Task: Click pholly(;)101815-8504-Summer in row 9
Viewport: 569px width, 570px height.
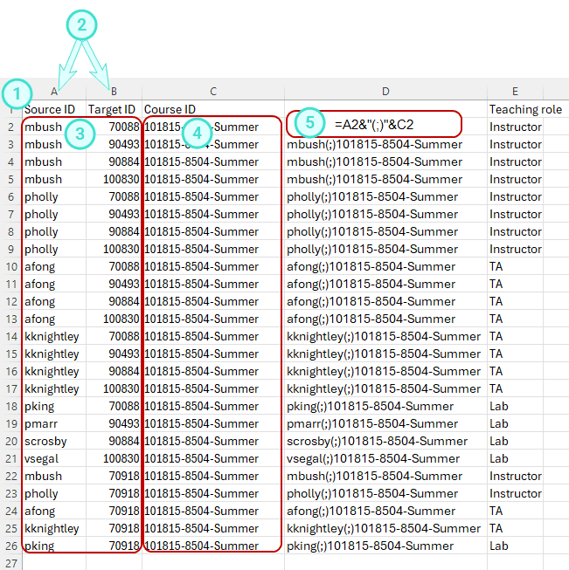Action: pos(385,249)
